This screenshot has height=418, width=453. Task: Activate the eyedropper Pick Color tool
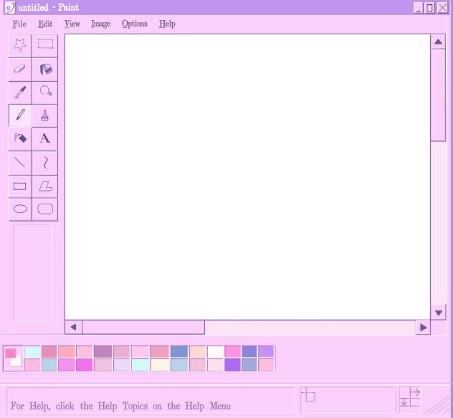pyautogui.click(x=20, y=92)
